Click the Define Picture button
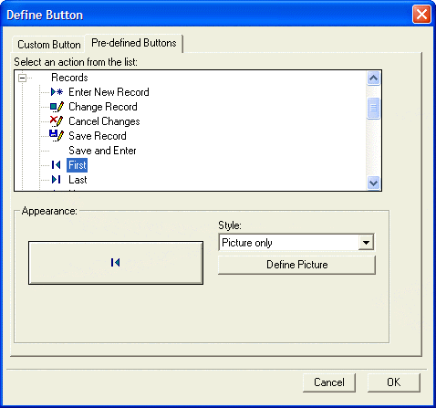 coord(296,265)
